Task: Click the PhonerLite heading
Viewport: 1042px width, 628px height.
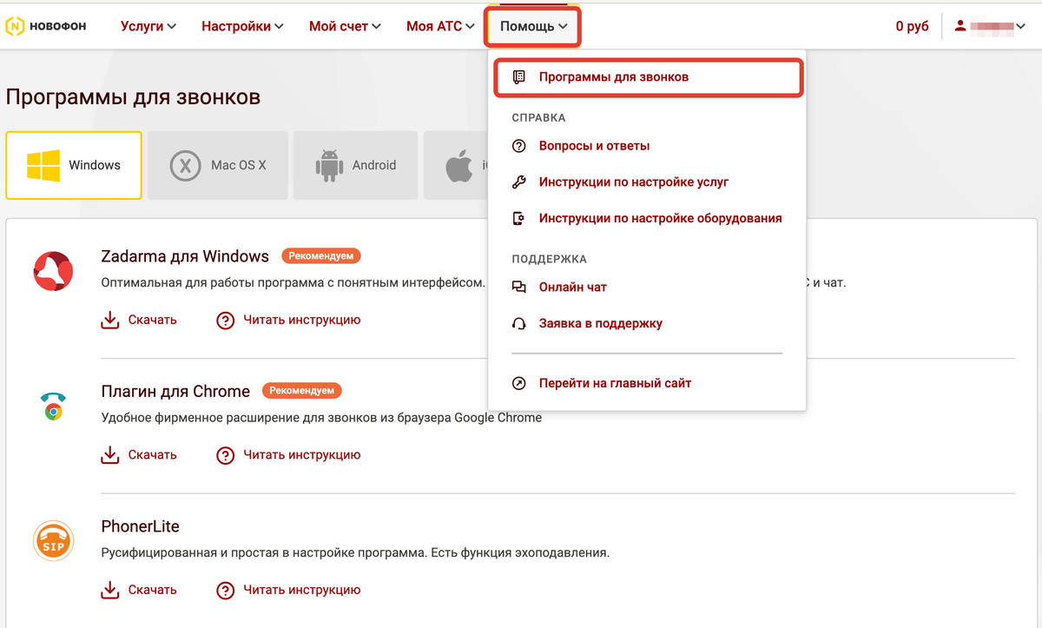Action: pyautogui.click(x=140, y=526)
